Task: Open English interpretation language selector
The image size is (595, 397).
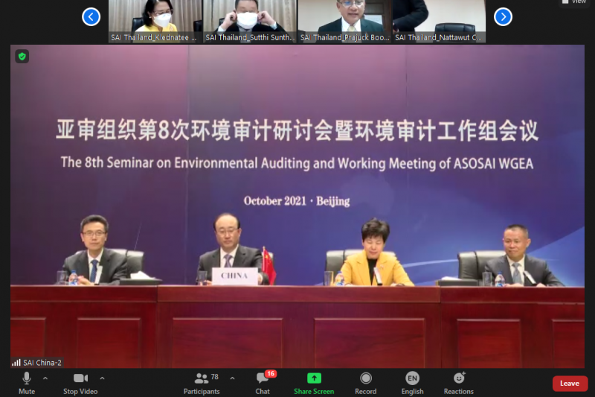Action: 412,383
